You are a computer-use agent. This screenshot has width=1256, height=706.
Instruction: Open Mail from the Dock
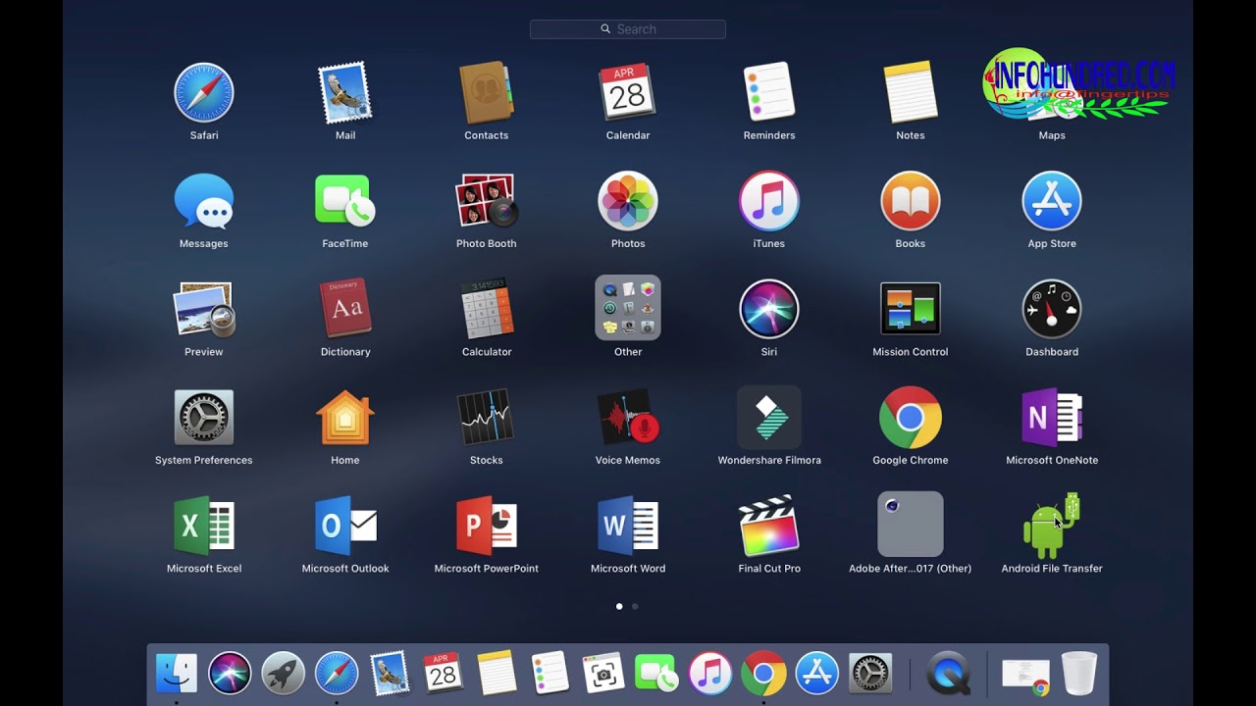click(x=390, y=674)
